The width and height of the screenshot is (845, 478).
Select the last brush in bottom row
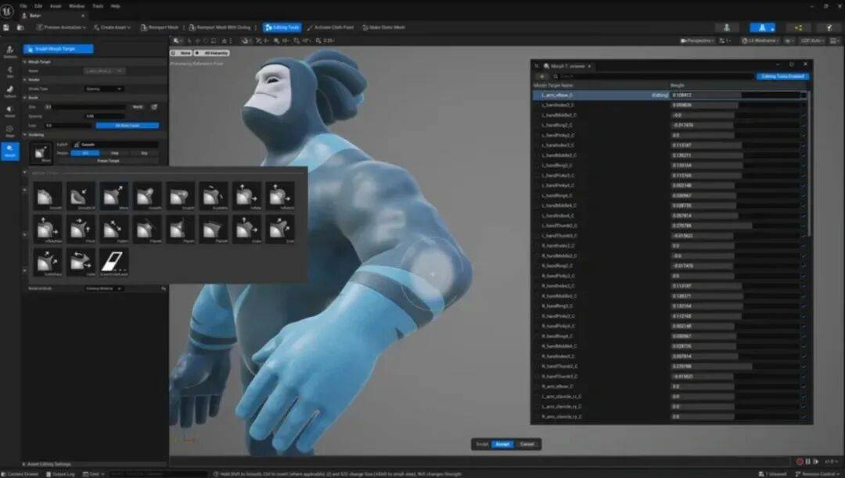click(x=114, y=262)
